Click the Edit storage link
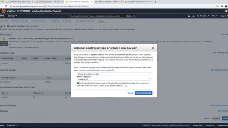 (223, 111)
